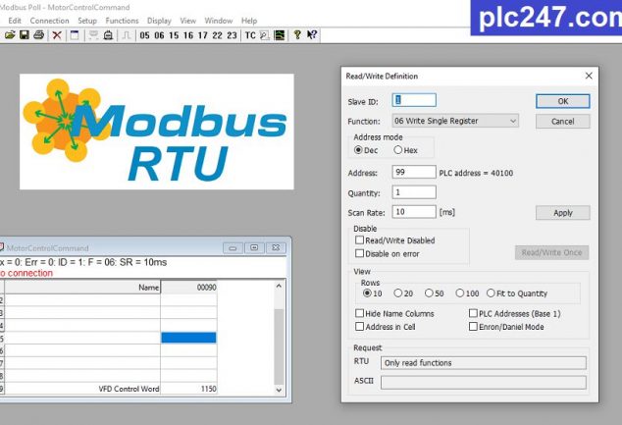Click the vertical scrollbar thumb in MotorControlCommand

(x=279, y=347)
